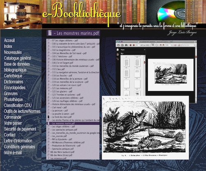Open the Pages panel options gear menu
This screenshot has height=171, width=206.
click(x=122, y=54)
